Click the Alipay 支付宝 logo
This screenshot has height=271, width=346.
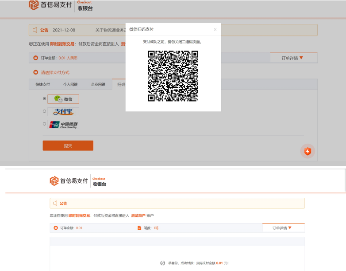[63, 112]
